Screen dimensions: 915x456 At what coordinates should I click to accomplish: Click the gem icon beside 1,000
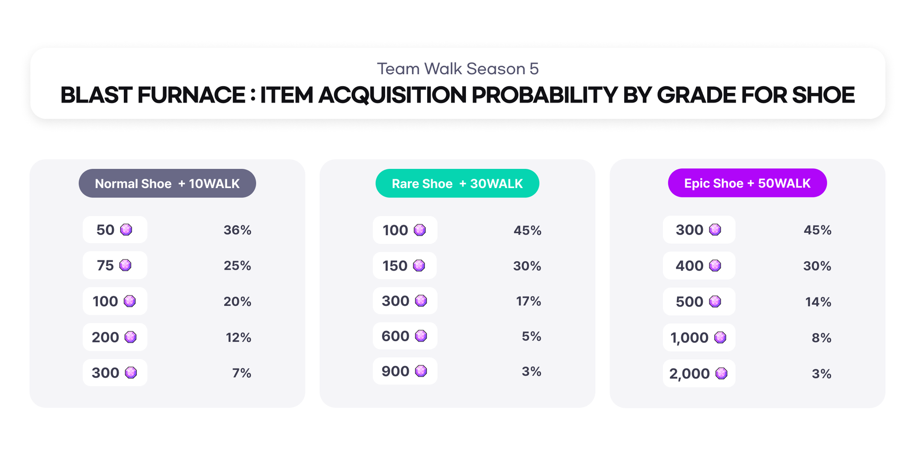point(720,338)
